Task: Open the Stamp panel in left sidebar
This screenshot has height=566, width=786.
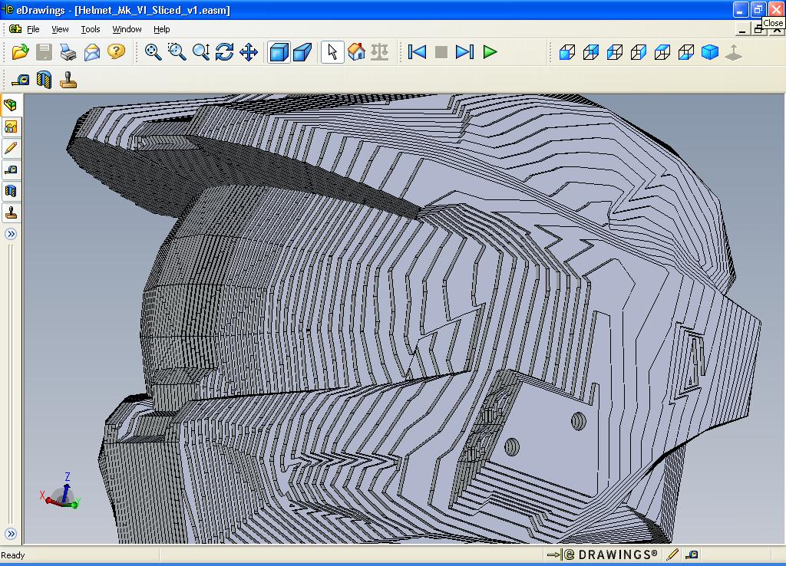Action: pyautogui.click(x=11, y=213)
